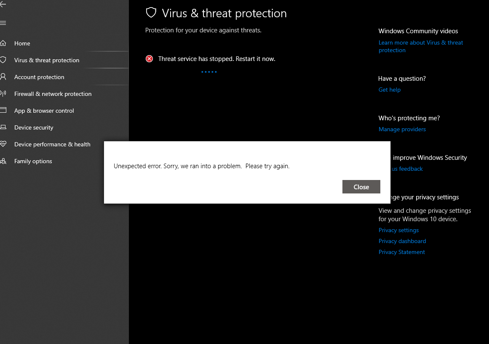Click the App & browser control window icon
The width and height of the screenshot is (489, 344).
click(x=3, y=110)
